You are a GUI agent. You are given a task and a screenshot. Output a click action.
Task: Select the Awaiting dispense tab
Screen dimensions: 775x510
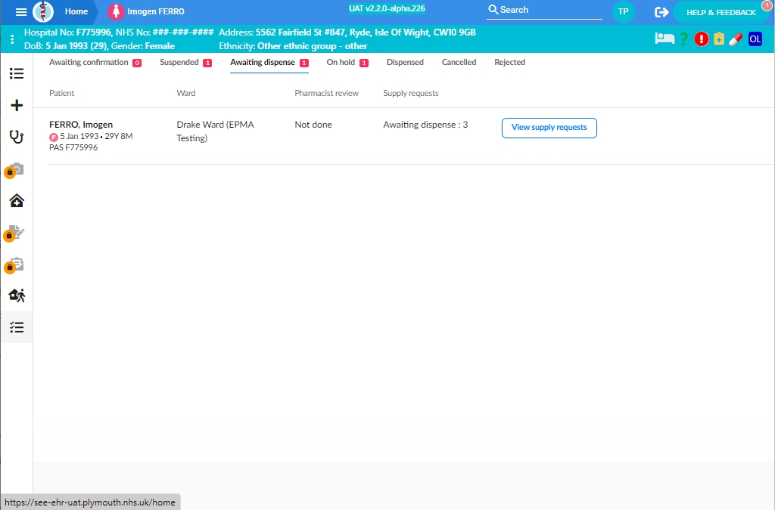(269, 62)
